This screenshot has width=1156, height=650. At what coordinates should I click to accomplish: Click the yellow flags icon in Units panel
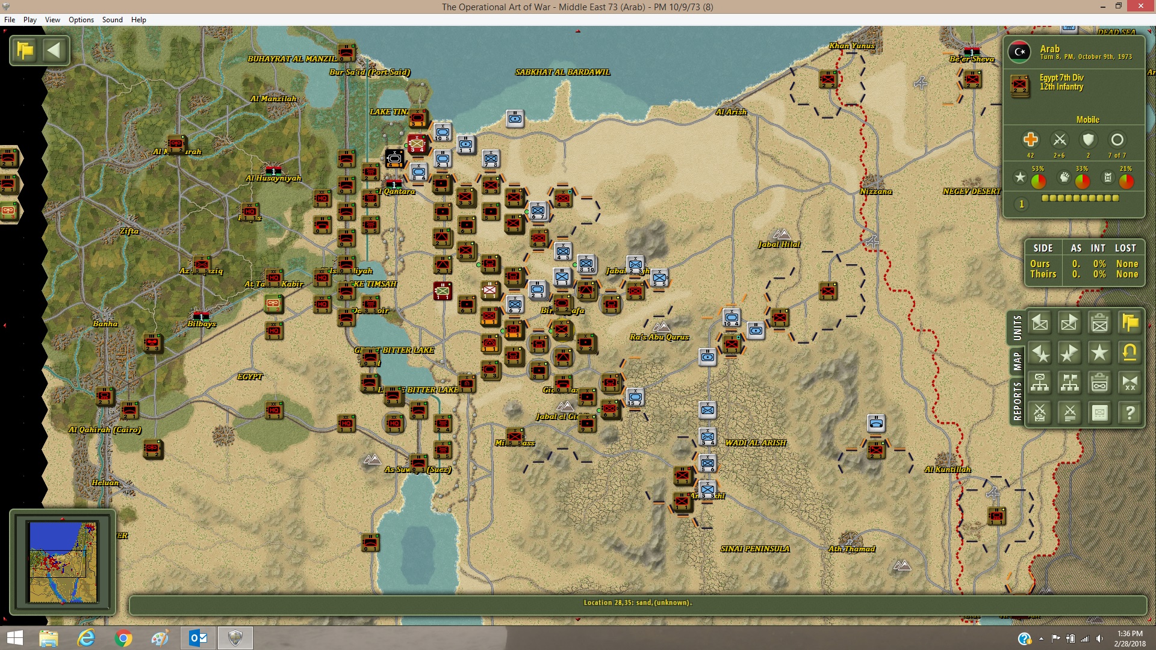click(x=1130, y=323)
